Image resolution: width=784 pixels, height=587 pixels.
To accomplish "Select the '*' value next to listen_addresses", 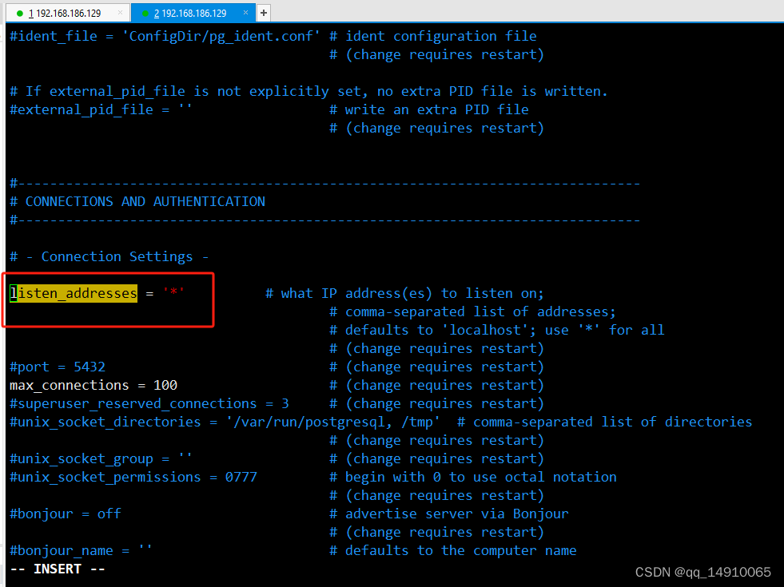I will click(x=173, y=293).
